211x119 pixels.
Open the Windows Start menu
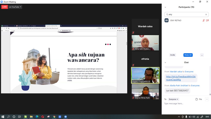point(3,117)
